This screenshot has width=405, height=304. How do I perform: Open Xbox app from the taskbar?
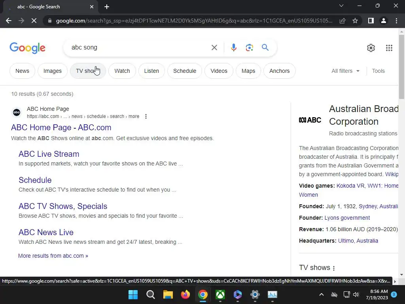(220, 294)
